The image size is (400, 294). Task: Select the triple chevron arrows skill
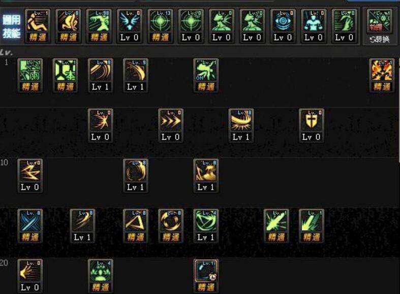(170, 125)
